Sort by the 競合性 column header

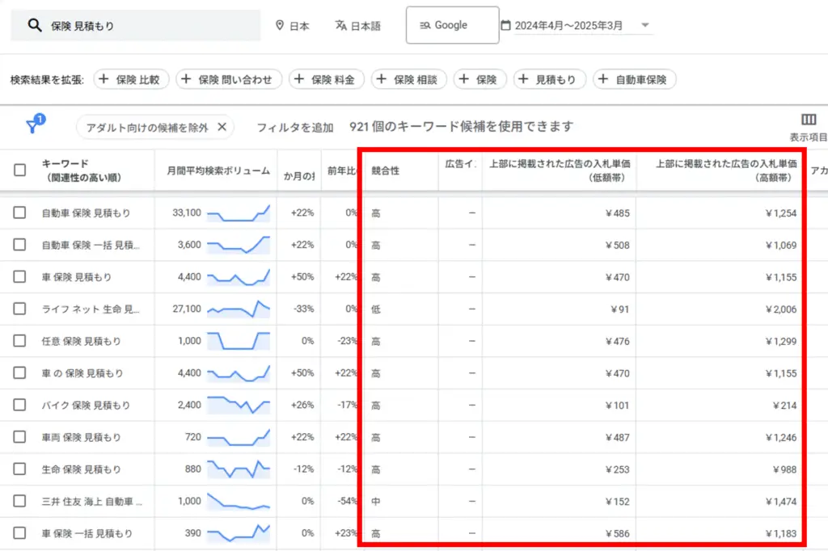click(x=386, y=170)
